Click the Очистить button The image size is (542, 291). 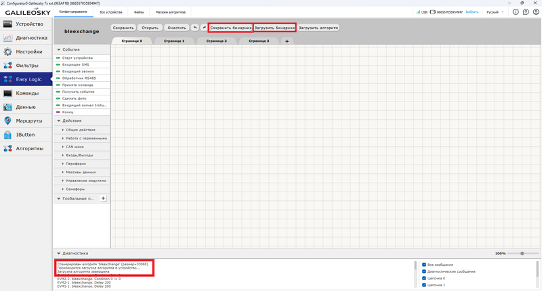click(177, 28)
